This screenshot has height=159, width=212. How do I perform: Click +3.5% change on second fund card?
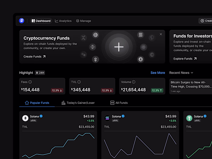(x=173, y=121)
